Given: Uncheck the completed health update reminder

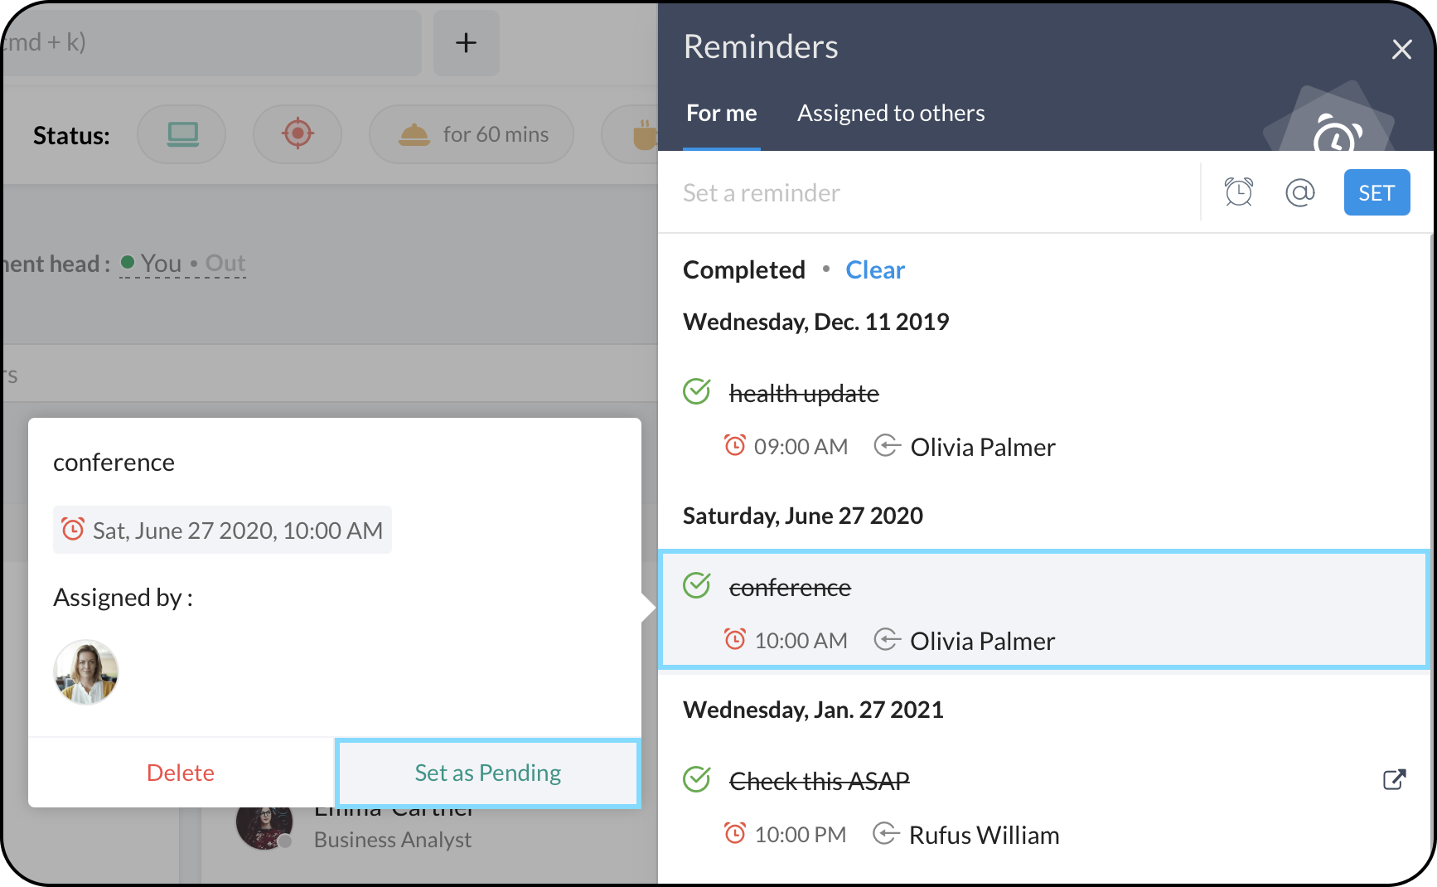Looking at the screenshot, I should pyautogui.click(x=697, y=391).
